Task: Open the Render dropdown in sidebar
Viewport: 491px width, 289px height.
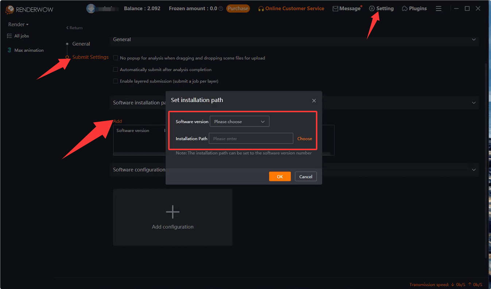Action: pyautogui.click(x=17, y=24)
